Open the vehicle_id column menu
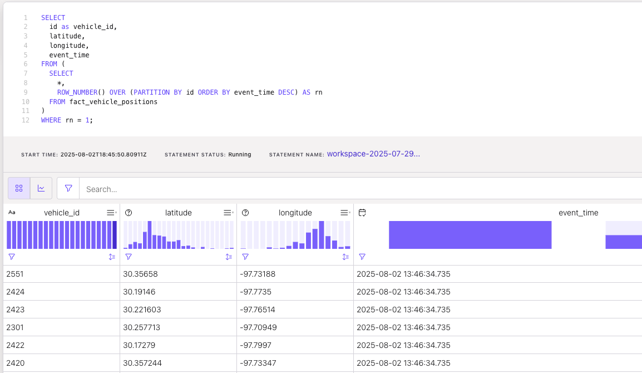Screen dimensions: 642x373 111,213
